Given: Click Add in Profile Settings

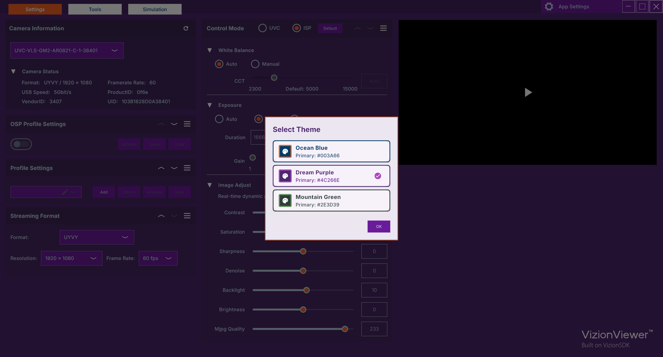Looking at the screenshot, I should 104,192.
